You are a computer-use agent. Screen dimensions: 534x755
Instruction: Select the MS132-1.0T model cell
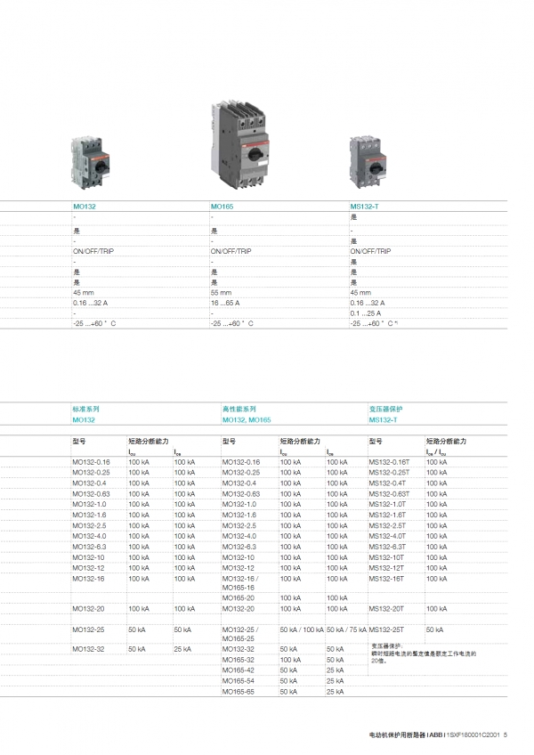coord(387,505)
